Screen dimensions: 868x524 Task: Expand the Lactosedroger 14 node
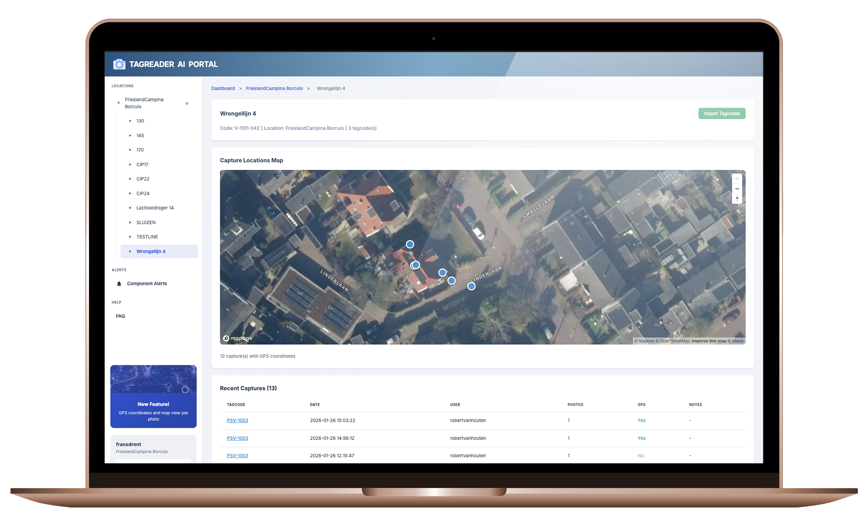130,208
